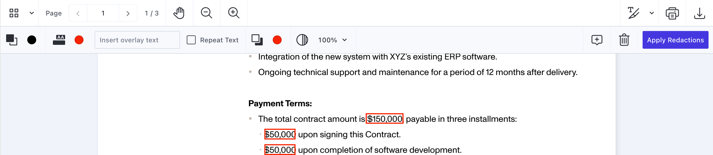This screenshot has height=155, width=713.
Task: Go to the next page
Action: [128, 13]
